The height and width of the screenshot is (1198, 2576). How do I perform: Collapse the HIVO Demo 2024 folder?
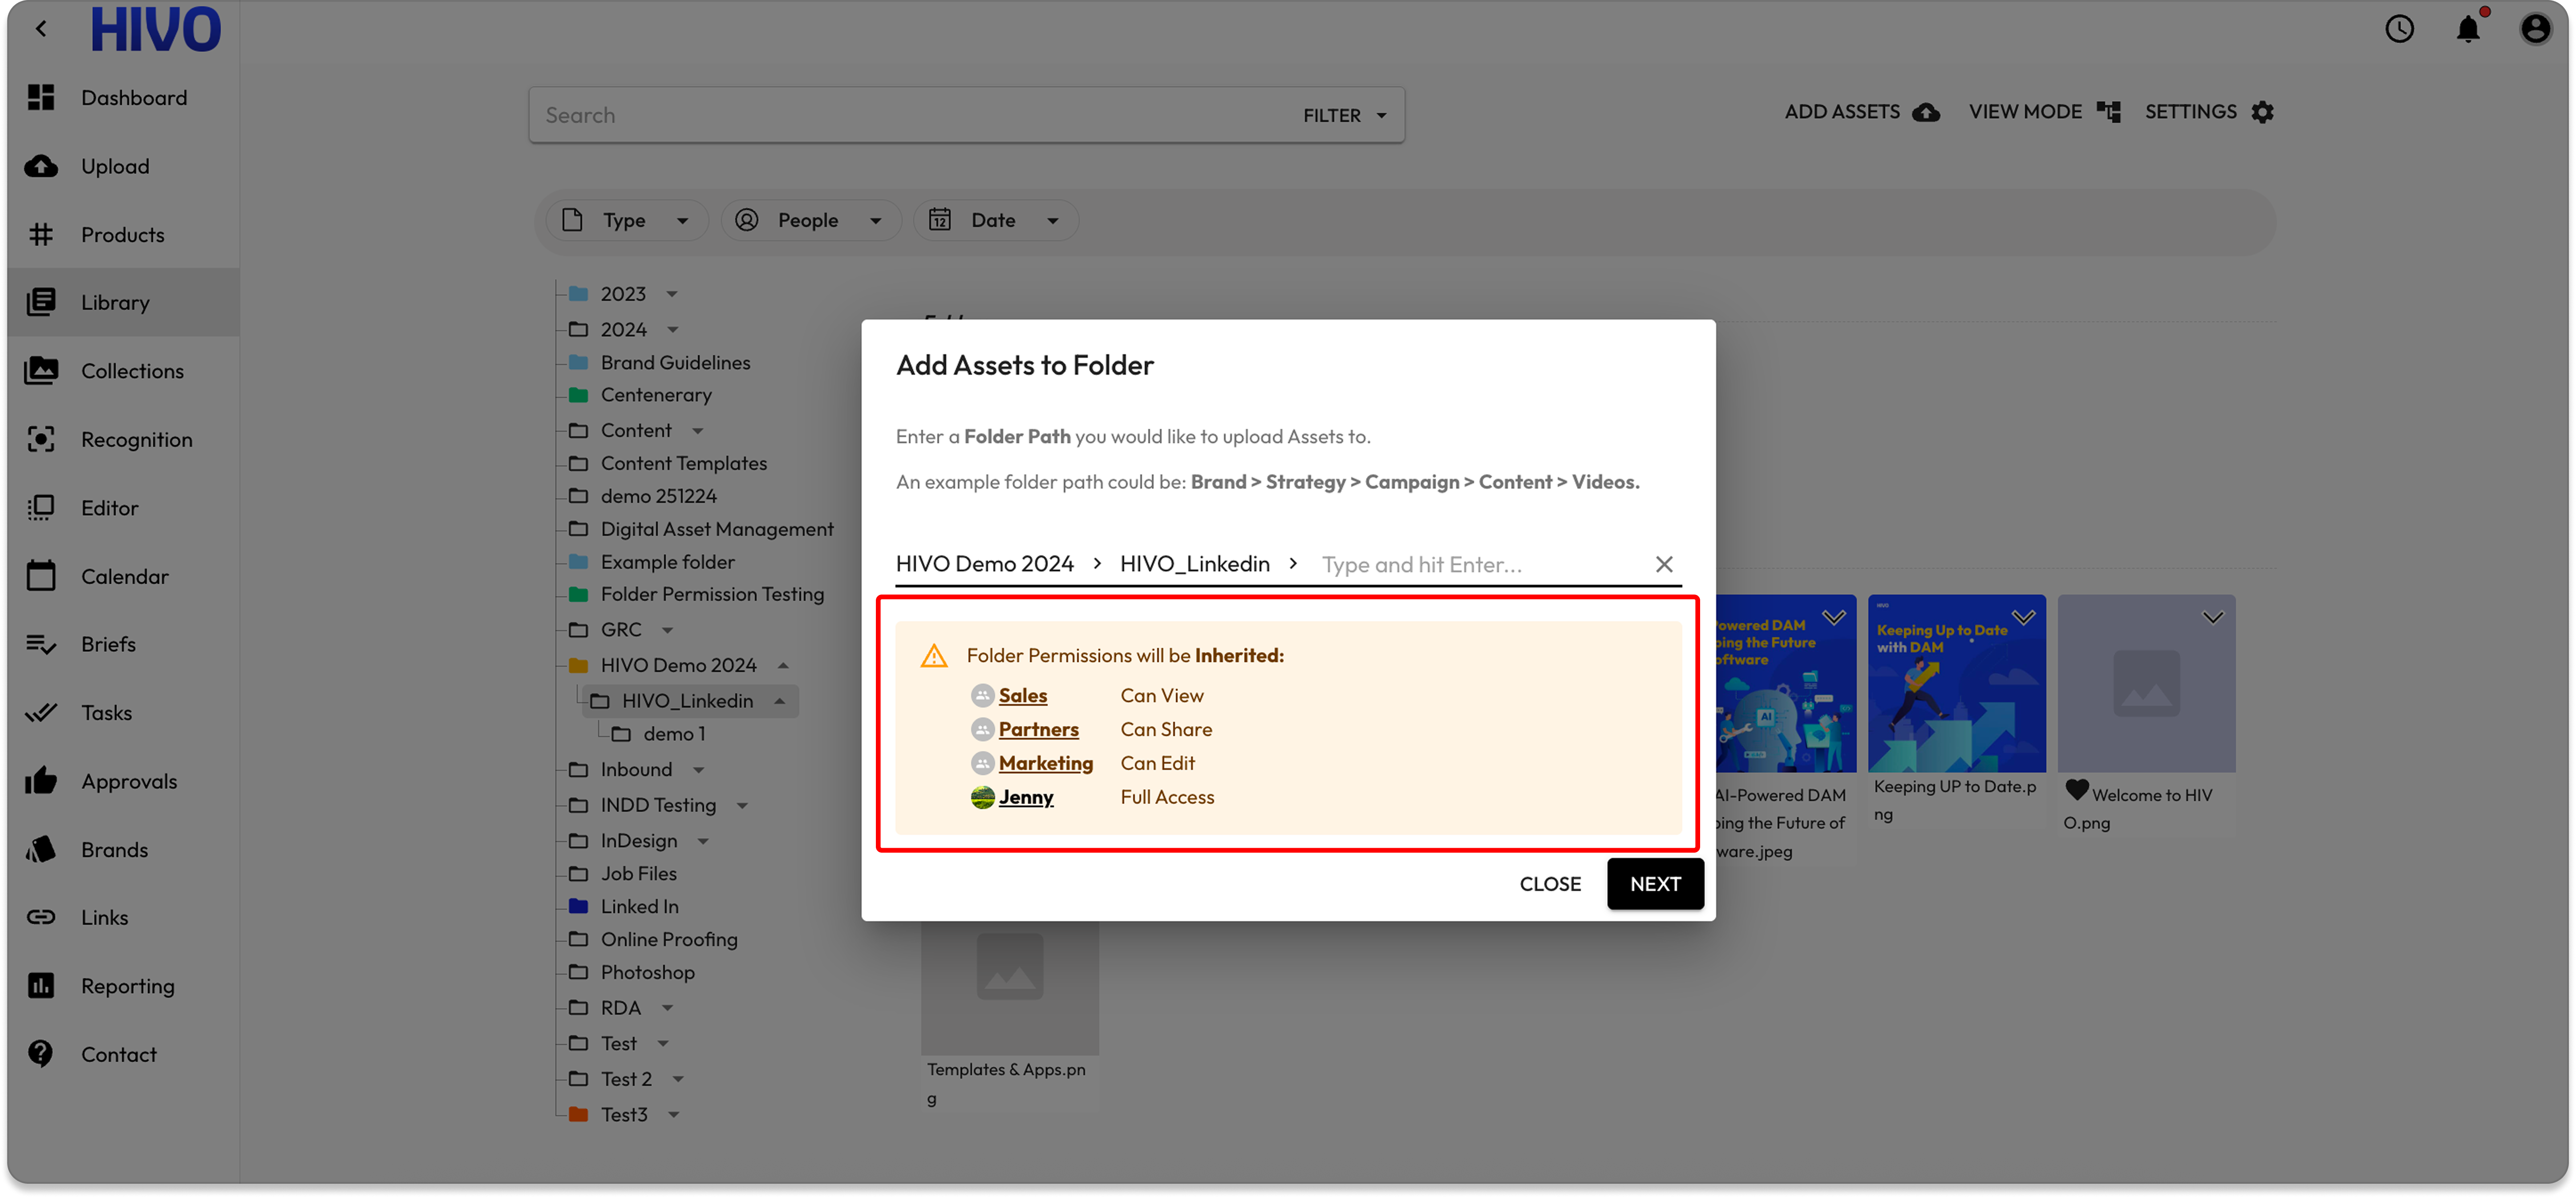[783, 665]
